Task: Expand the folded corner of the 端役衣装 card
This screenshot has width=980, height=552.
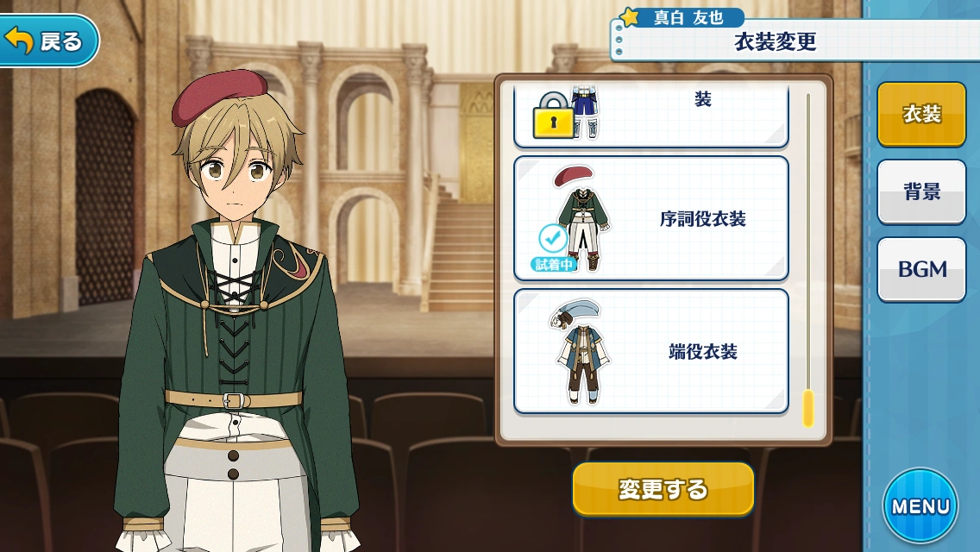Action: point(775,399)
